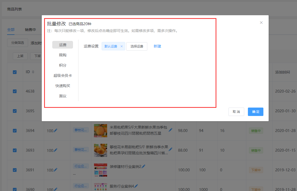Switch to the 限购 option
This screenshot has height=191, width=297.
click(x=62, y=55)
